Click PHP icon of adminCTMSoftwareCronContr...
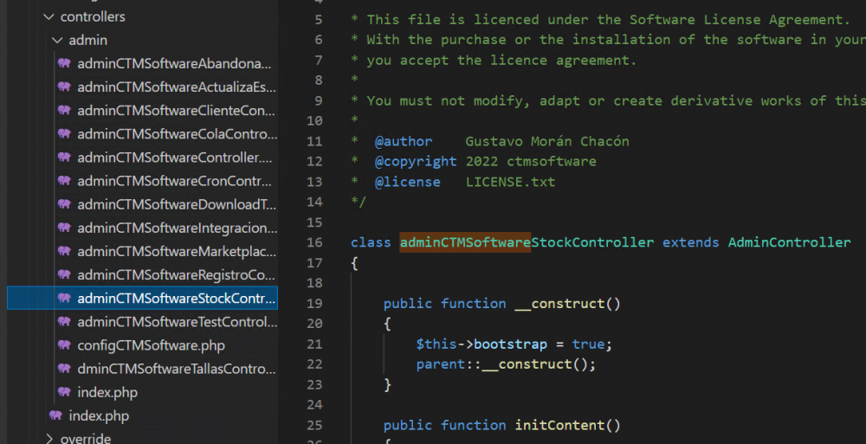Viewport: 866px width, 444px height. point(64,180)
